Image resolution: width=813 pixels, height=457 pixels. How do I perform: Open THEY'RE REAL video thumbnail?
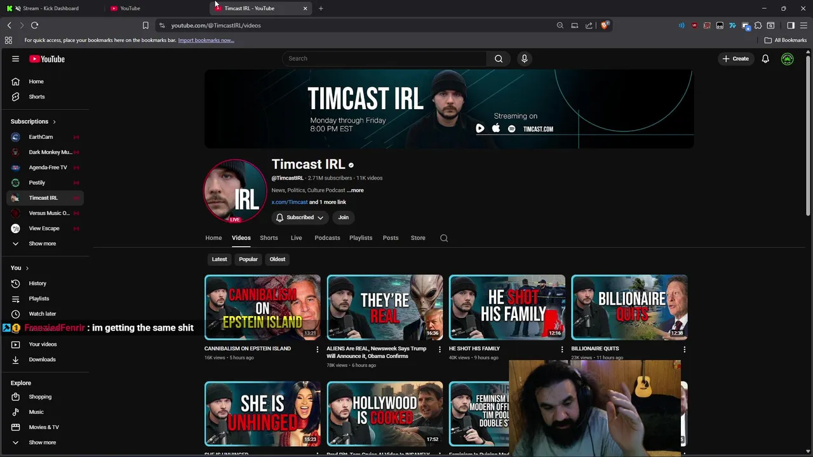pos(385,307)
